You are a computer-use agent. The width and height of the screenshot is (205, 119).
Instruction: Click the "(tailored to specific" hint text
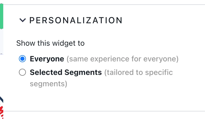(x=138, y=72)
